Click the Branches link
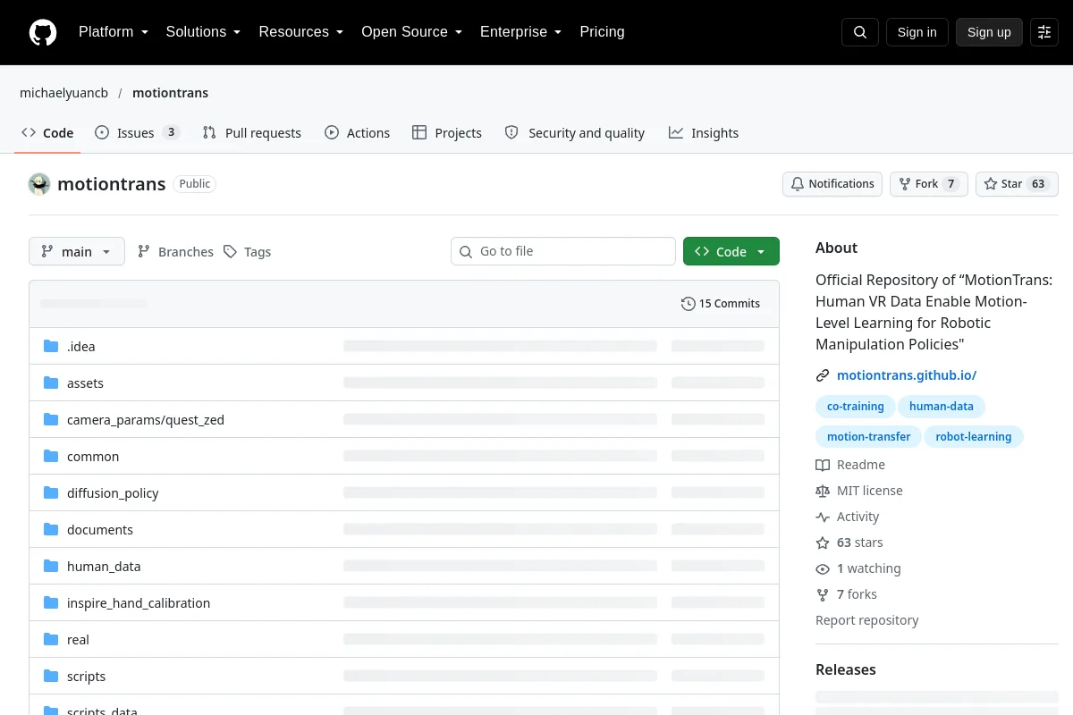Screen dimensions: 1073x715 click(175, 252)
